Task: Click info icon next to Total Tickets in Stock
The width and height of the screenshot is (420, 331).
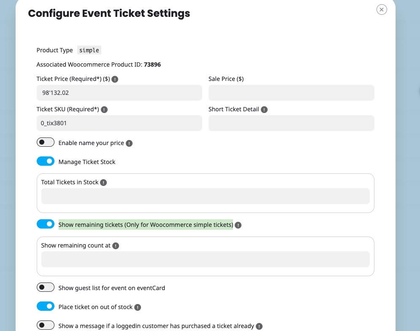Action: tap(103, 183)
